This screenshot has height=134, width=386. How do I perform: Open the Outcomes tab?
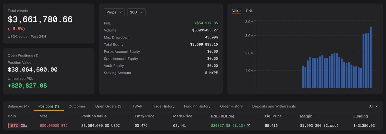77,106
